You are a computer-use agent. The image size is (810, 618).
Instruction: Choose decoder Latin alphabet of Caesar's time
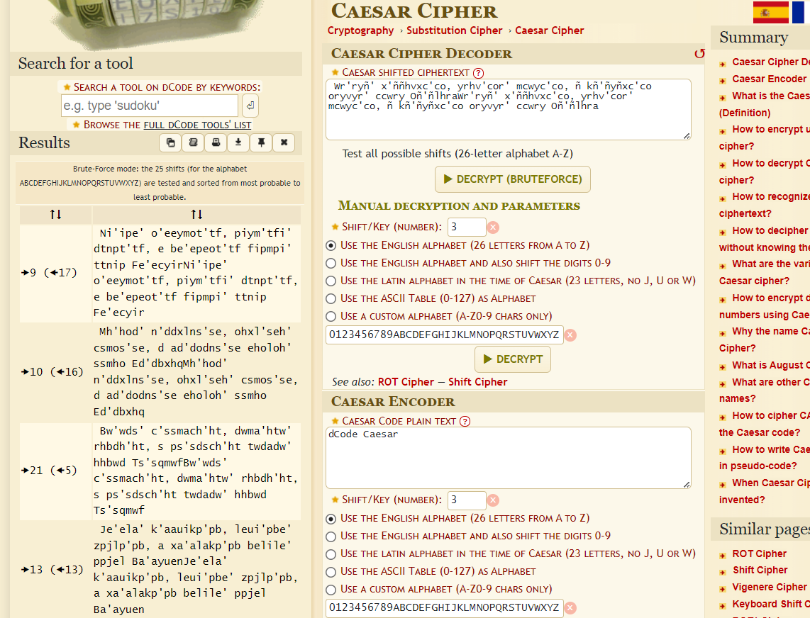coord(331,281)
